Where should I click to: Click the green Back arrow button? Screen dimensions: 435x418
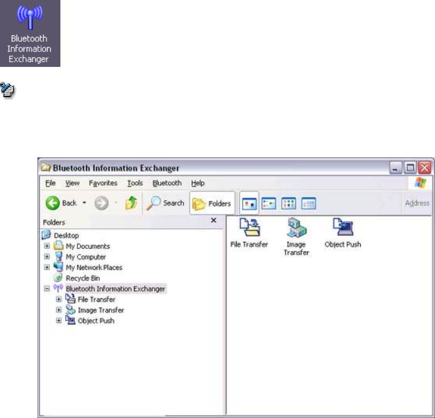pos(52,203)
